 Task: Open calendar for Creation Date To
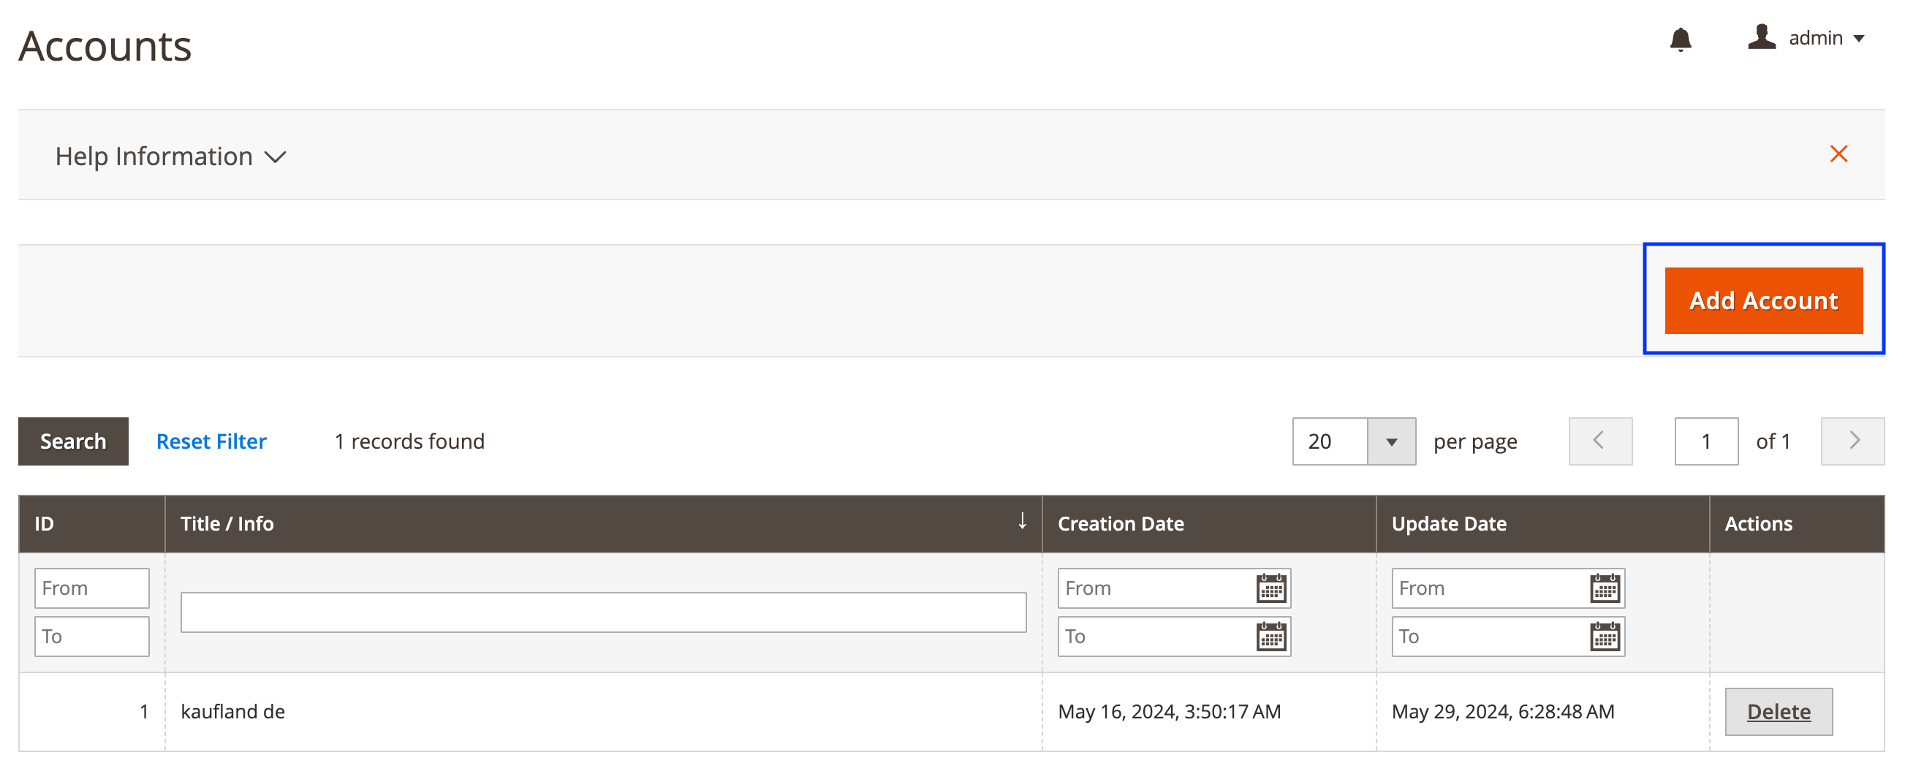coord(1270,637)
